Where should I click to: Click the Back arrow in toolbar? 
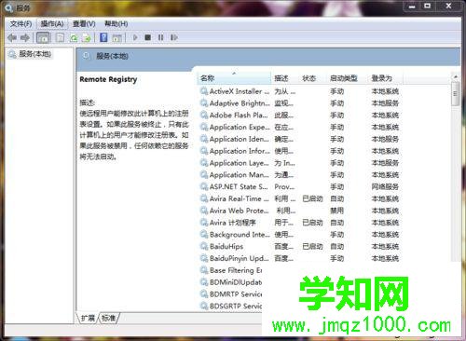click(x=12, y=38)
